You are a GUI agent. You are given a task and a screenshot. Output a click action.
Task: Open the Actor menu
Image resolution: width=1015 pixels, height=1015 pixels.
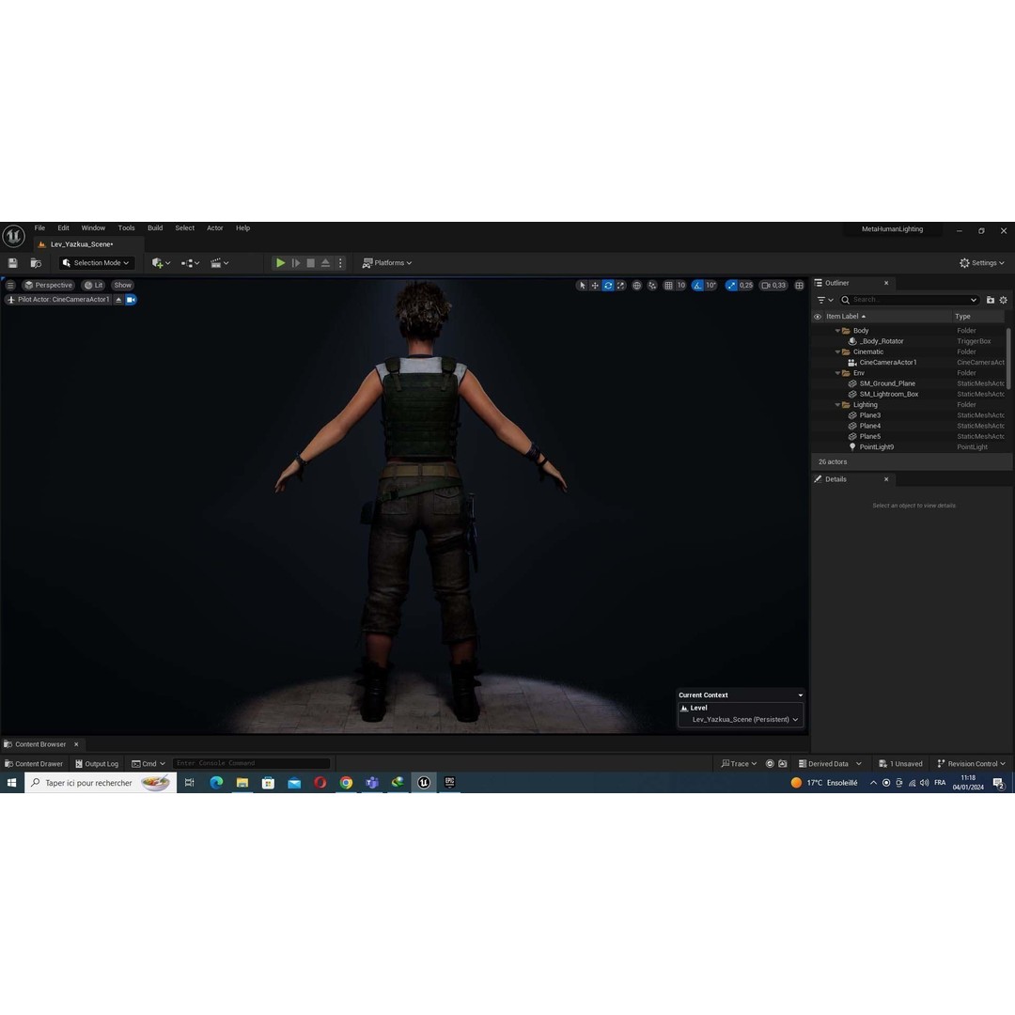[x=215, y=227]
